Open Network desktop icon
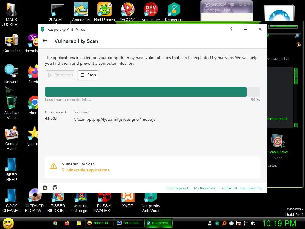The width and height of the screenshot is (305, 229). tap(12, 74)
